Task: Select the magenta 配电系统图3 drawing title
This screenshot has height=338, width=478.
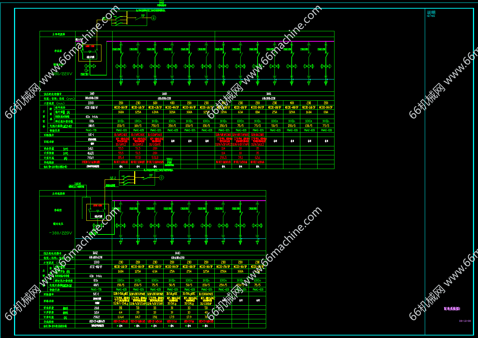Action: click(452, 309)
